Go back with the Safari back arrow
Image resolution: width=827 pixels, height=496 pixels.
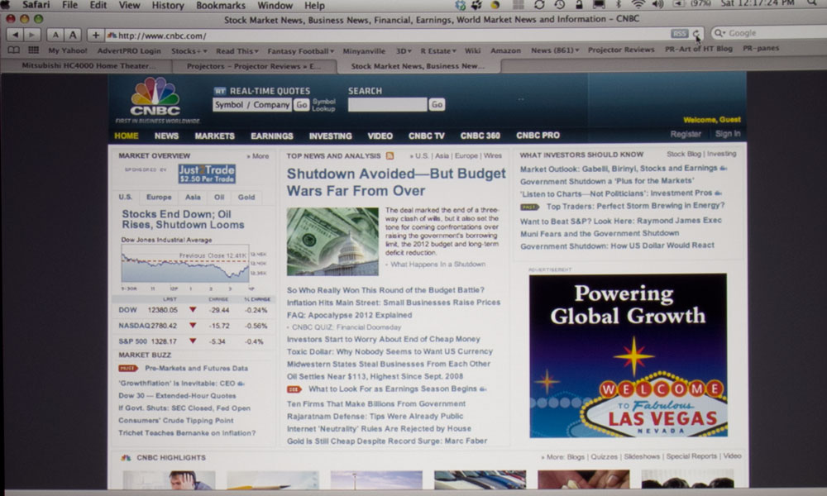15,36
